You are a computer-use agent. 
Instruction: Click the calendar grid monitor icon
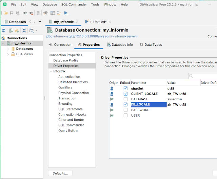pyautogui.click(x=53, y=13)
